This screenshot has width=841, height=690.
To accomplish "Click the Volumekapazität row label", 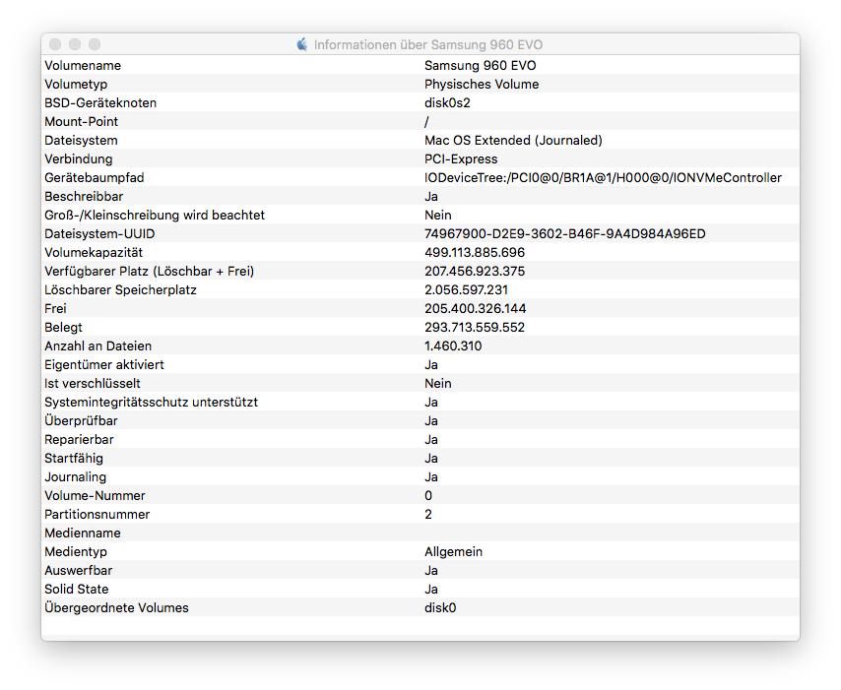I will [x=93, y=252].
